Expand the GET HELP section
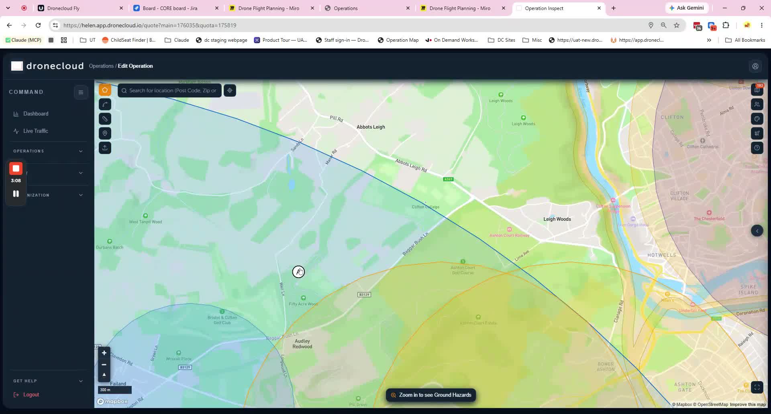The height and width of the screenshot is (414, 771). pos(48,381)
